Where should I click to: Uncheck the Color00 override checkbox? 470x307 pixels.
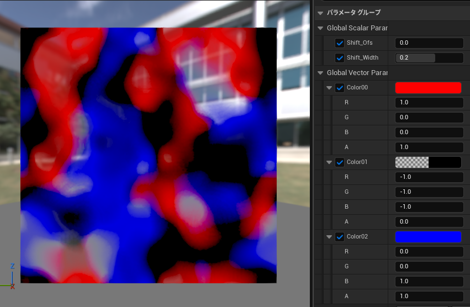(x=340, y=88)
